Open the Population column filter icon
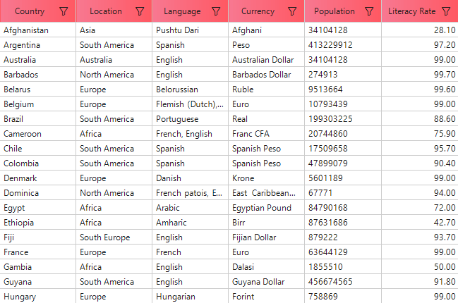Image resolution: width=458 pixels, height=303 pixels. pyautogui.click(x=369, y=11)
